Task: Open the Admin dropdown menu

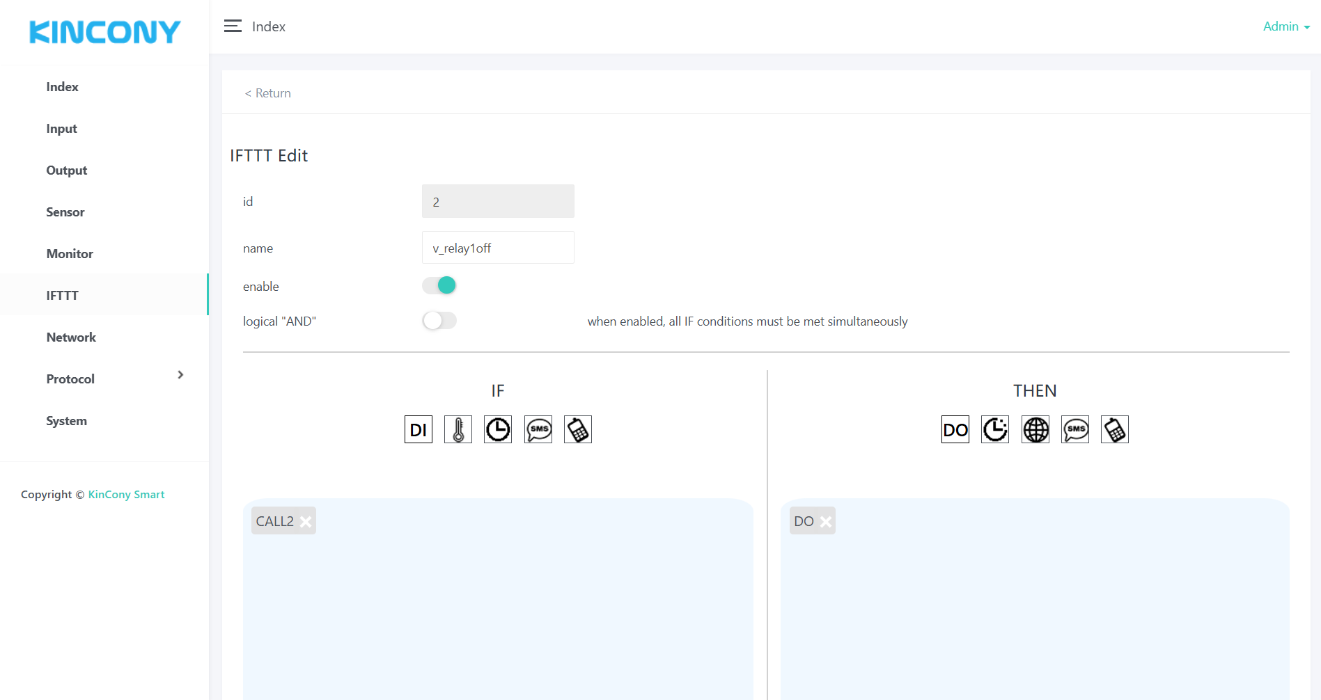Action: pos(1286,26)
